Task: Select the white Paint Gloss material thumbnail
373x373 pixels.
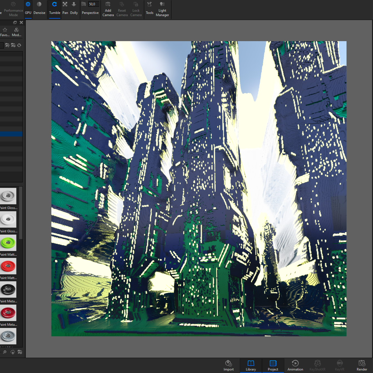Action: [8, 219]
